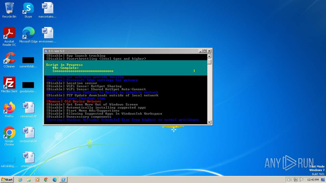Screen dimensions: 326x183
Task: Click '[Disable] App launch tracking' line
Action: [x=76, y=56]
